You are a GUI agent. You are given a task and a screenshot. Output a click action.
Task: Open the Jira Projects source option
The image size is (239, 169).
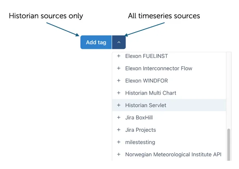click(140, 130)
